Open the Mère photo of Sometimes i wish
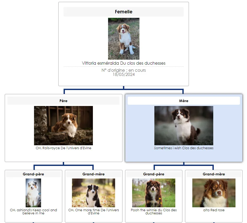This screenshot has height=223, width=247. tap(184, 126)
